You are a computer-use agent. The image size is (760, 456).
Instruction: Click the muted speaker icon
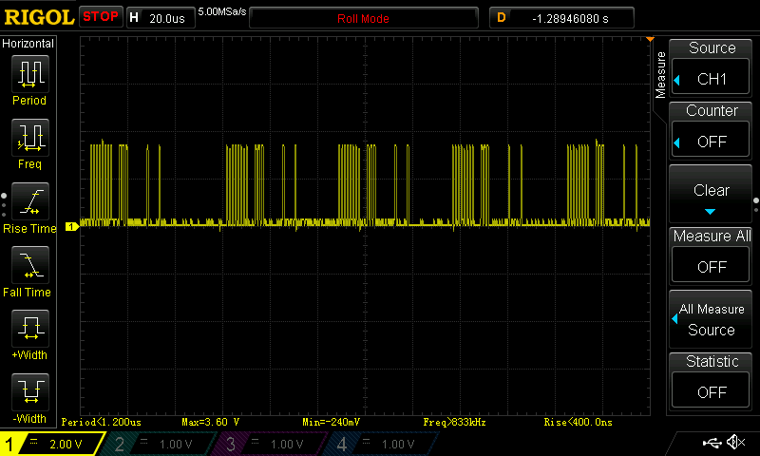coord(735,442)
